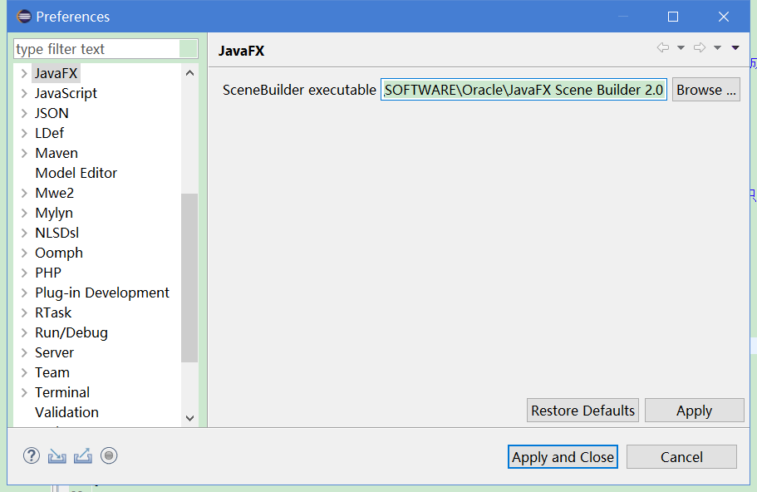Open the help icon in Preferences dialog

[x=31, y=455]
